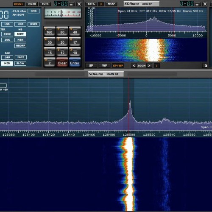Screen dimensions: 212x212
Task: Turn off noise blanker with NBOFF
Action: [x=20, y=46]
